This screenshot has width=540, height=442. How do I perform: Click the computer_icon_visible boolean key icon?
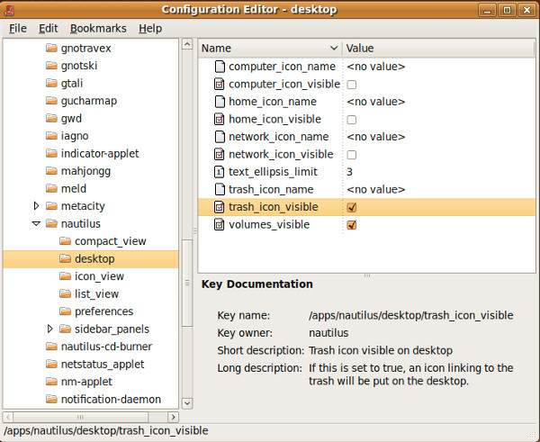[x=219, y=84]
